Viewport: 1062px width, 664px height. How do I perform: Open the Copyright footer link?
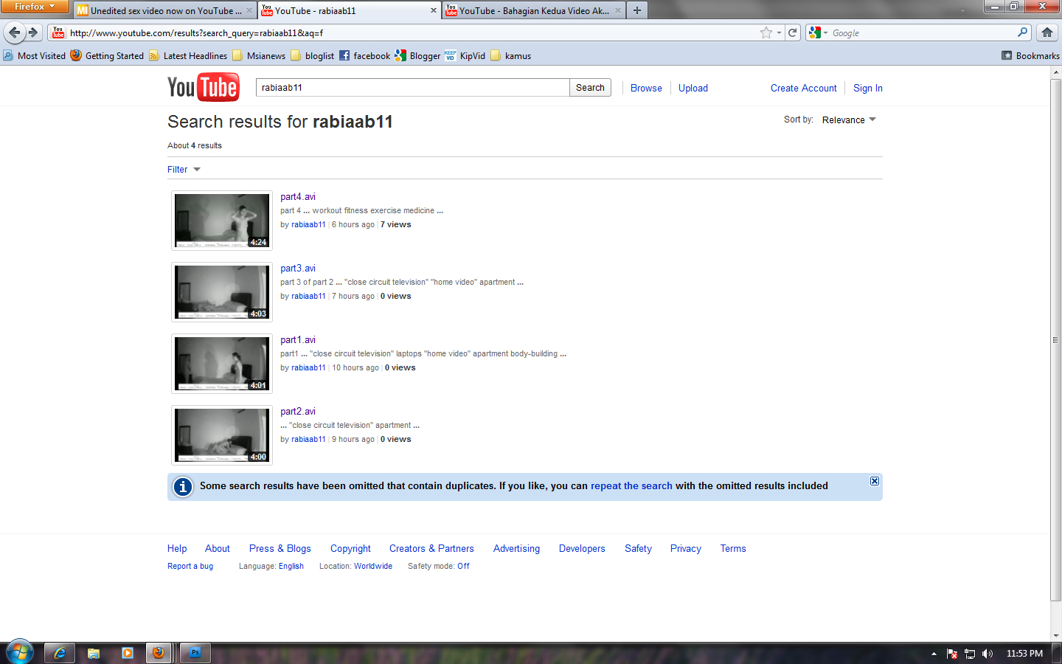[350, 548]
